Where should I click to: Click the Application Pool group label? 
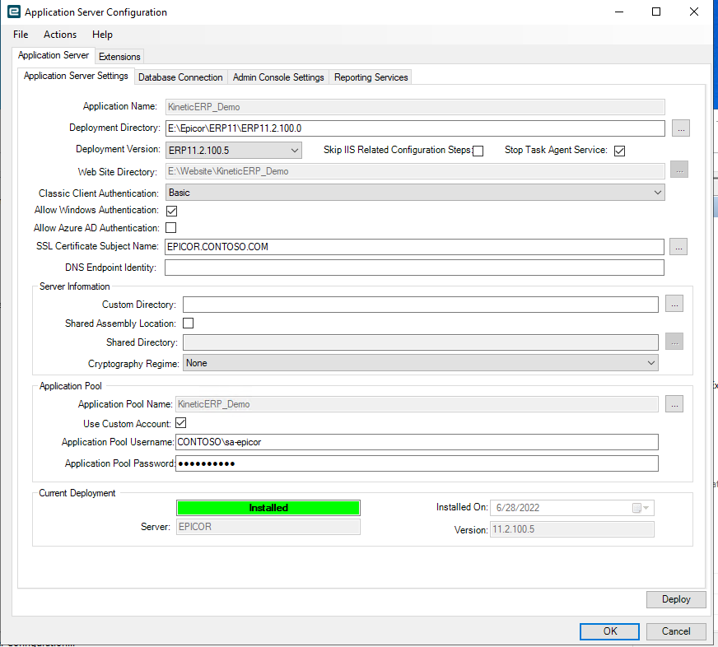pos(71,386)
